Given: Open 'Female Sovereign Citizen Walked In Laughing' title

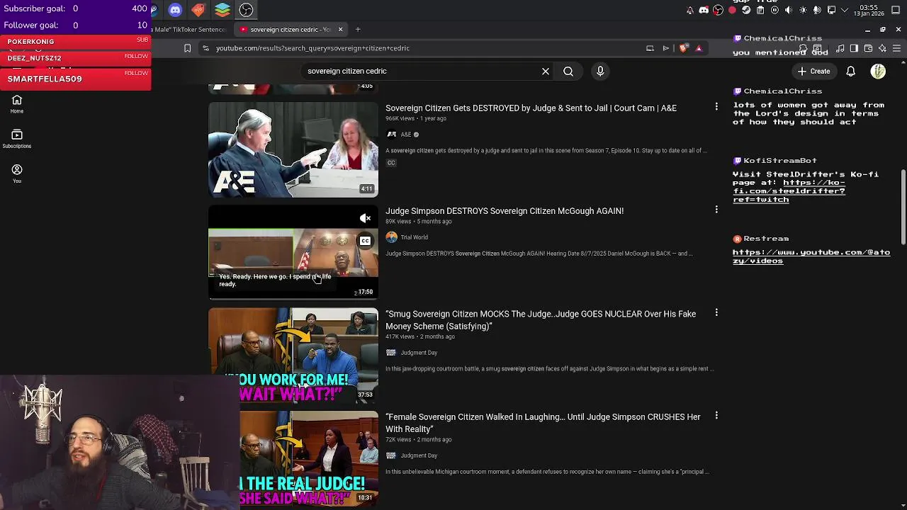Looking at the screenshot, I should pyautogui.click(x=543, y=423).
